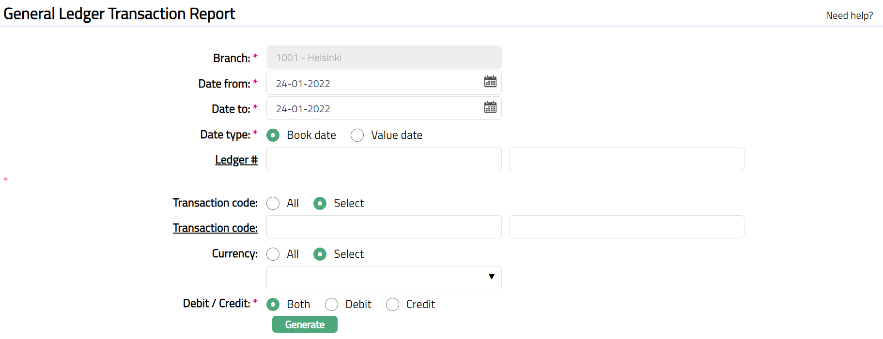Choose All for Currency
This screenshot has height=339, width=883.
[x=273, y=254]
